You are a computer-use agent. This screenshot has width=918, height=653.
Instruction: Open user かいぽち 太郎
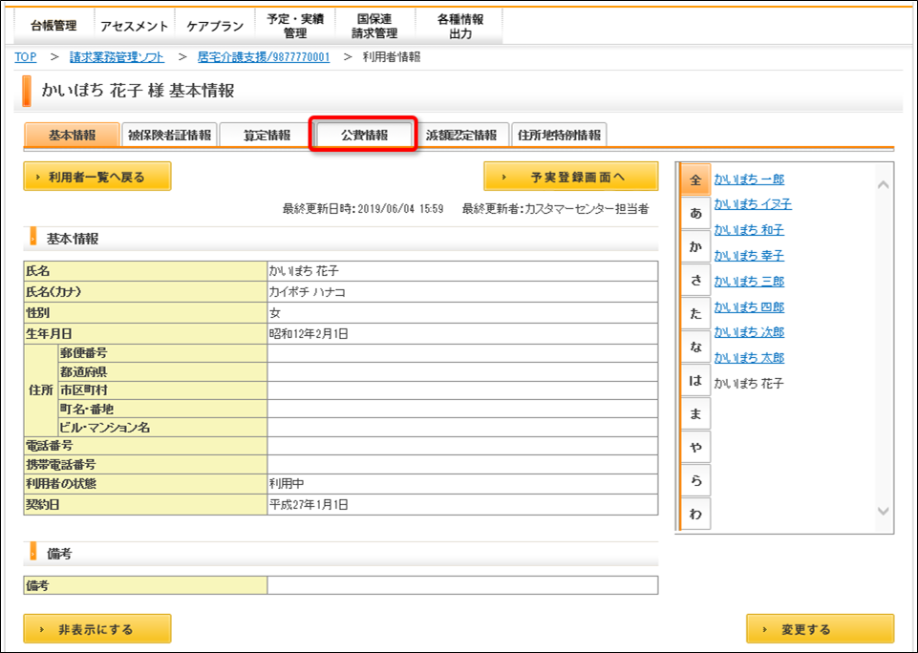coord(749,357)
